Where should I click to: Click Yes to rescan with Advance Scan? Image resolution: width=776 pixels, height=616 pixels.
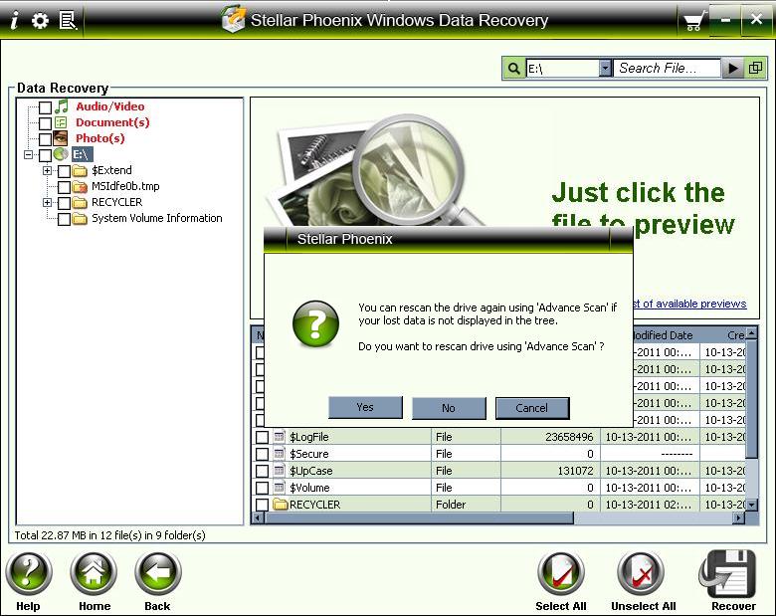coord(365,408)
